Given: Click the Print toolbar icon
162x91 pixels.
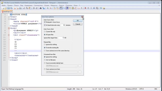Looking at the screenshot, I should [x=20, y=8].
